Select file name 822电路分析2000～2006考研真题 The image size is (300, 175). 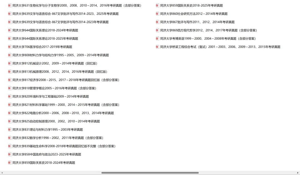click(63, 113)
